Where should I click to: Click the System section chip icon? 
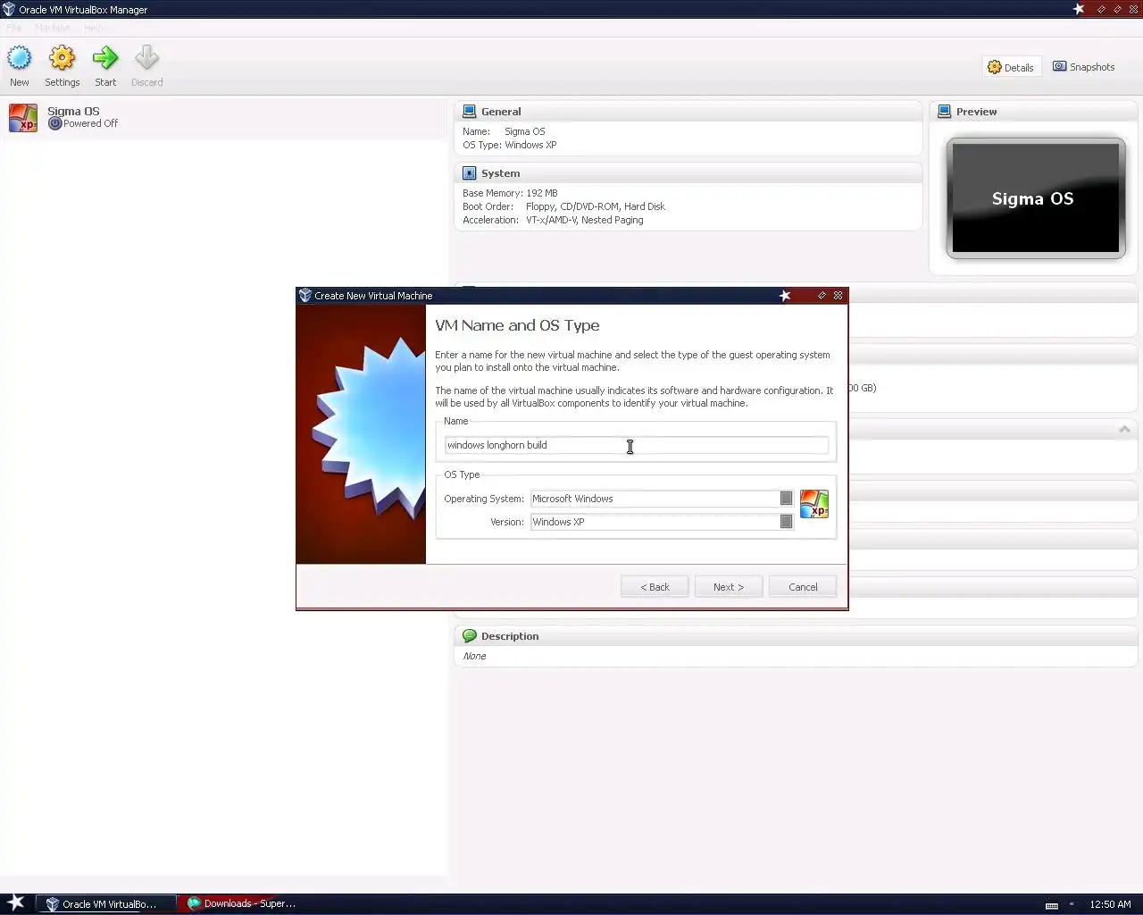[470, 173]
